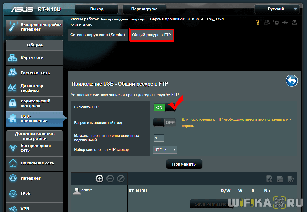The image size is (307, 212).
Task: Open VPN settings
Action: click(x=35, y=208)
